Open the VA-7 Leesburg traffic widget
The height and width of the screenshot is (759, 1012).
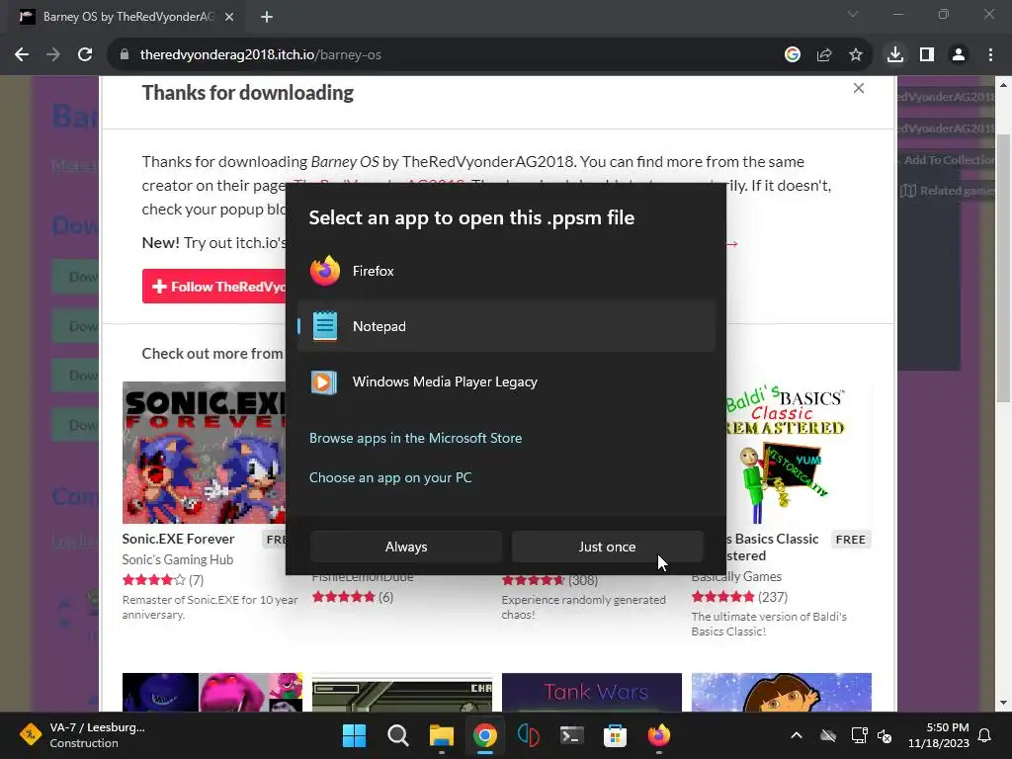tap(83, 735)
